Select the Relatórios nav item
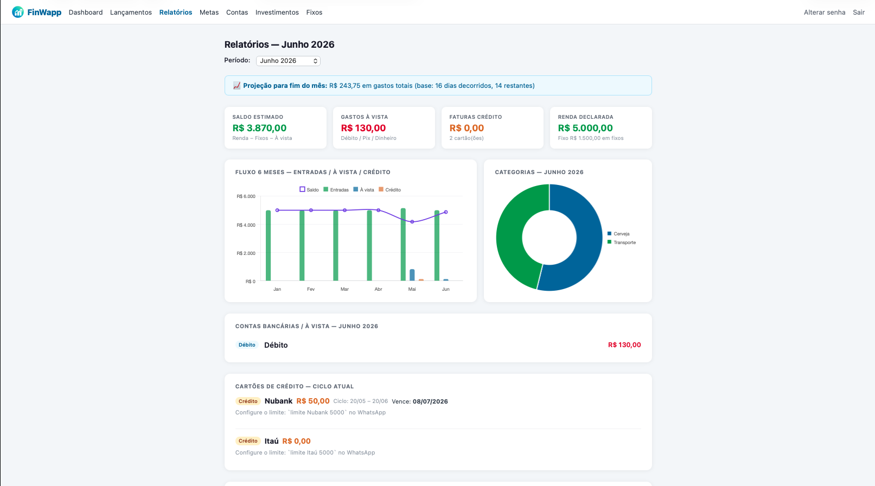Image resolution: width=875 pixels, height=486 pixels. click(x=176, y=12)
